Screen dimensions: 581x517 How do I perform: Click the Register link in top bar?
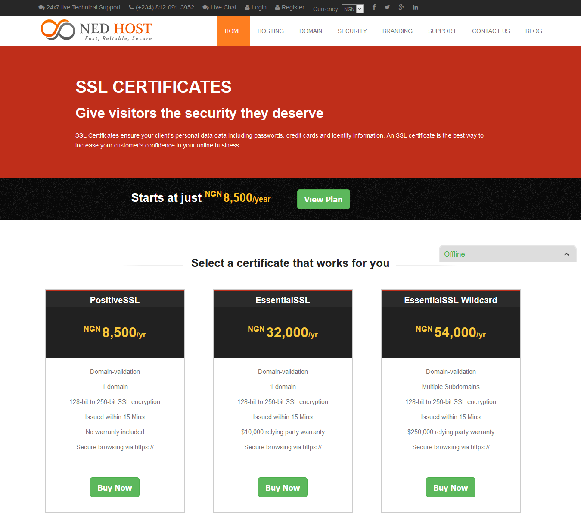289,7
